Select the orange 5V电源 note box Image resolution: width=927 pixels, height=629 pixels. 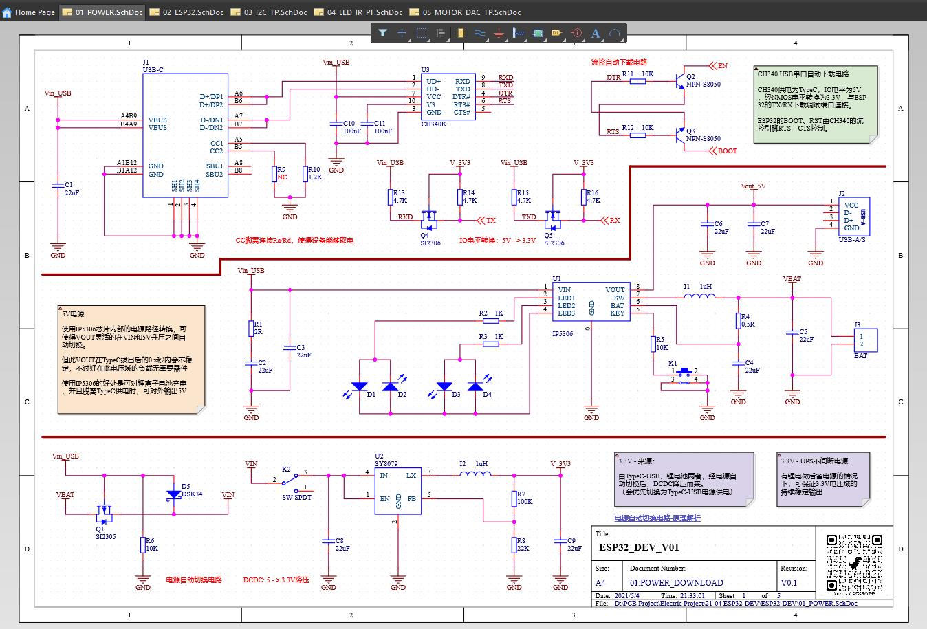pos(131,360)
